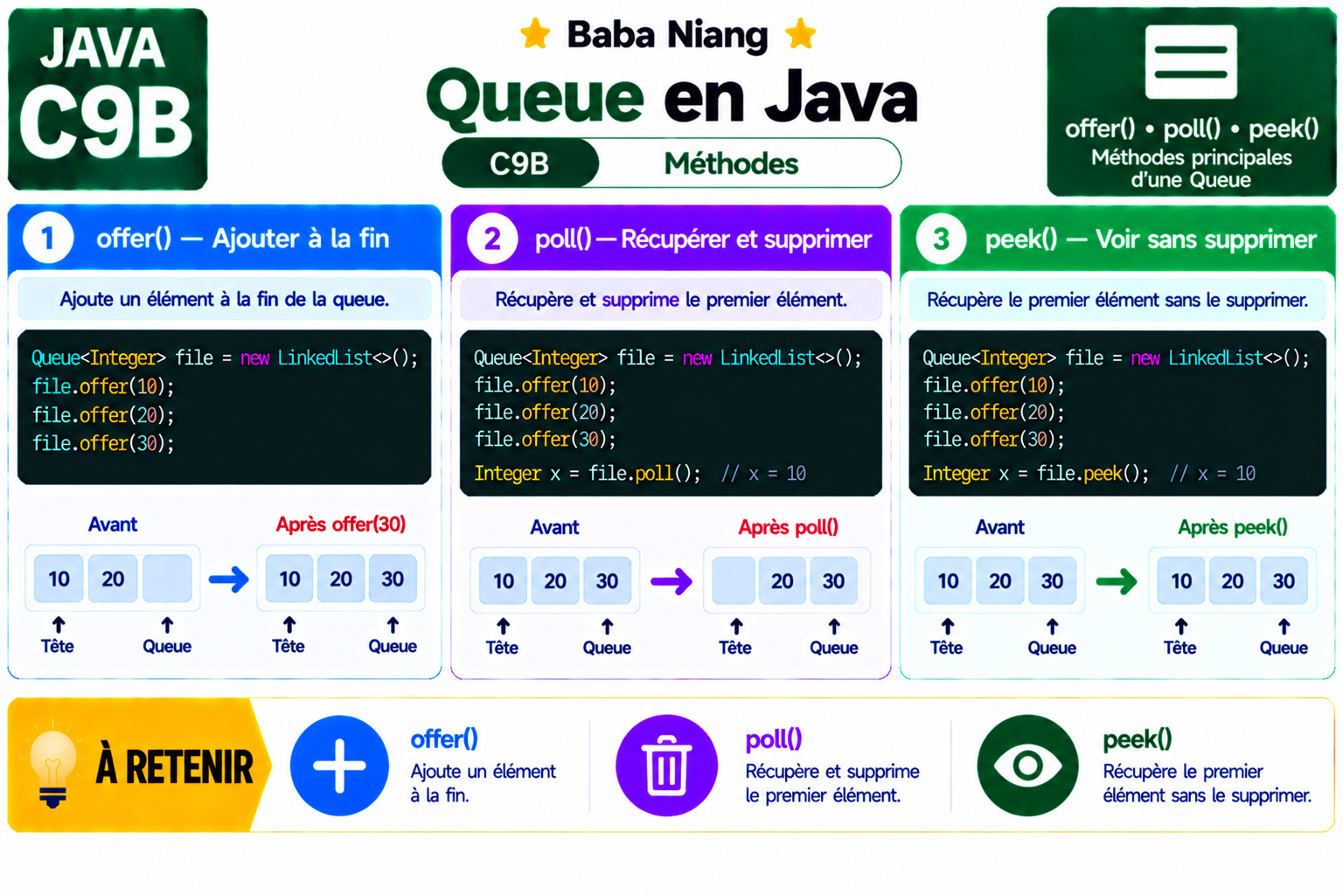Click the 'Après peek()' green label
1343x895 pixels.
(1233, 527)
